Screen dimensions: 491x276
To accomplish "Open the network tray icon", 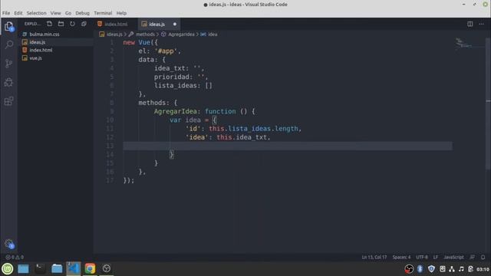I will point(452,269).
